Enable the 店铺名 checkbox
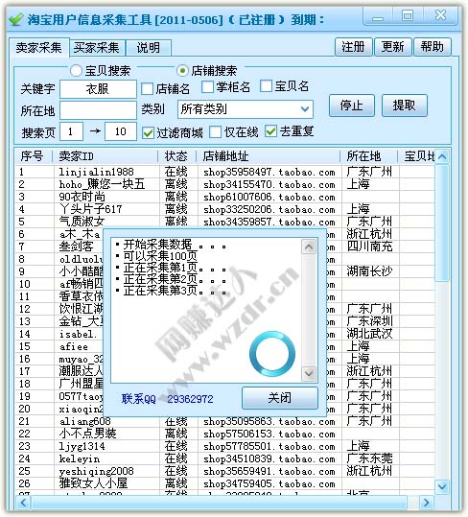 click(147, 89)
